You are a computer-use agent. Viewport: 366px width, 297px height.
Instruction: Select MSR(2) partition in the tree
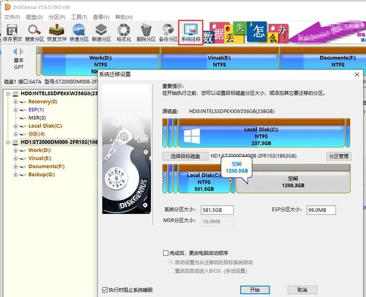click(x=37, y=118)
